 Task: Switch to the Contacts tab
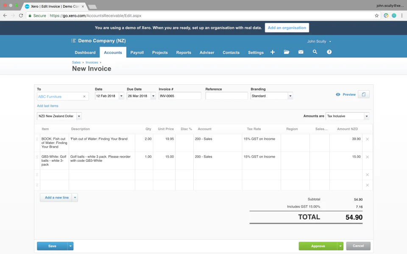(231, 52)
